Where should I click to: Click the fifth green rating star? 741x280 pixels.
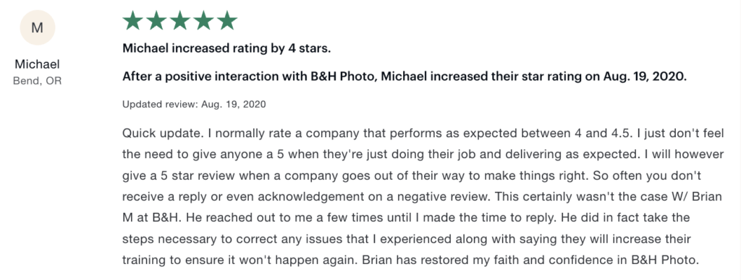[226, 20]
